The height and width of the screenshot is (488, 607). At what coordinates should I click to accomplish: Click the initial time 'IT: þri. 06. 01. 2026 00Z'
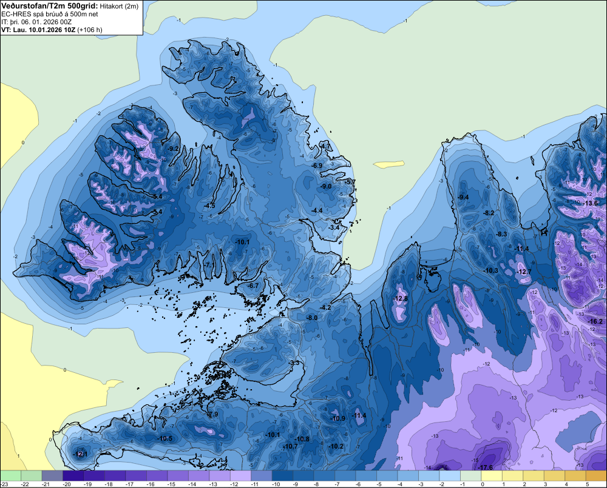36,22
